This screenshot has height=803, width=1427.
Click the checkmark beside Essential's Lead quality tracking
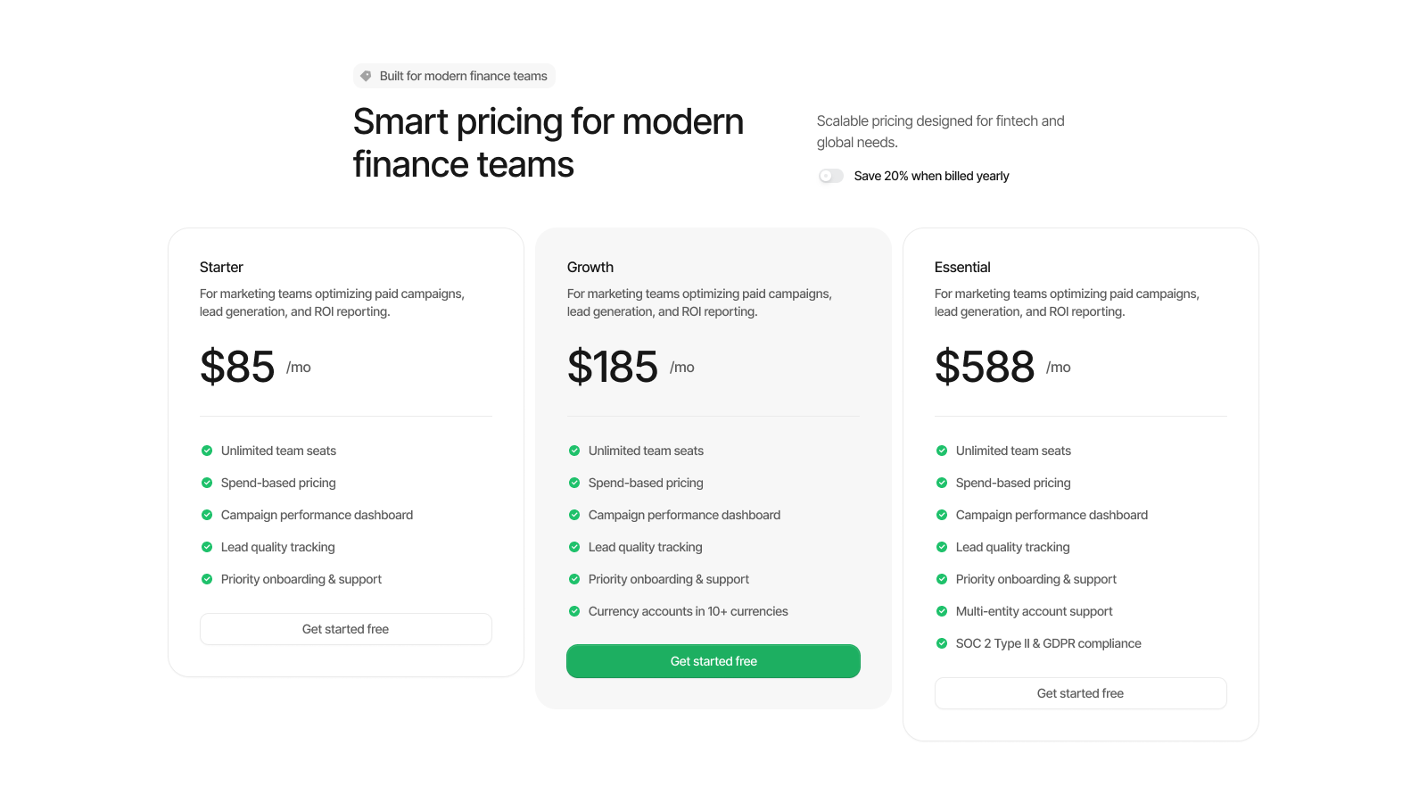pos(941,547)
